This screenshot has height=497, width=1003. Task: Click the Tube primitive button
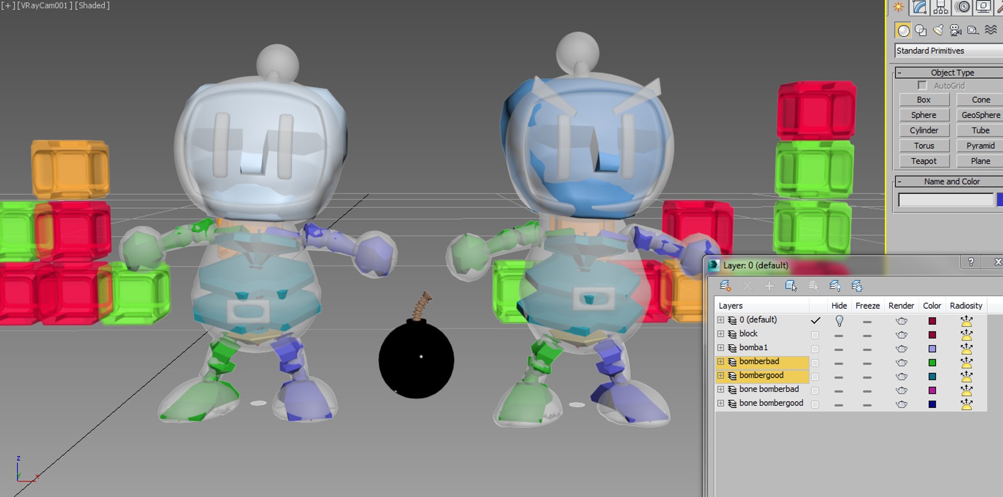coord(980,131)
